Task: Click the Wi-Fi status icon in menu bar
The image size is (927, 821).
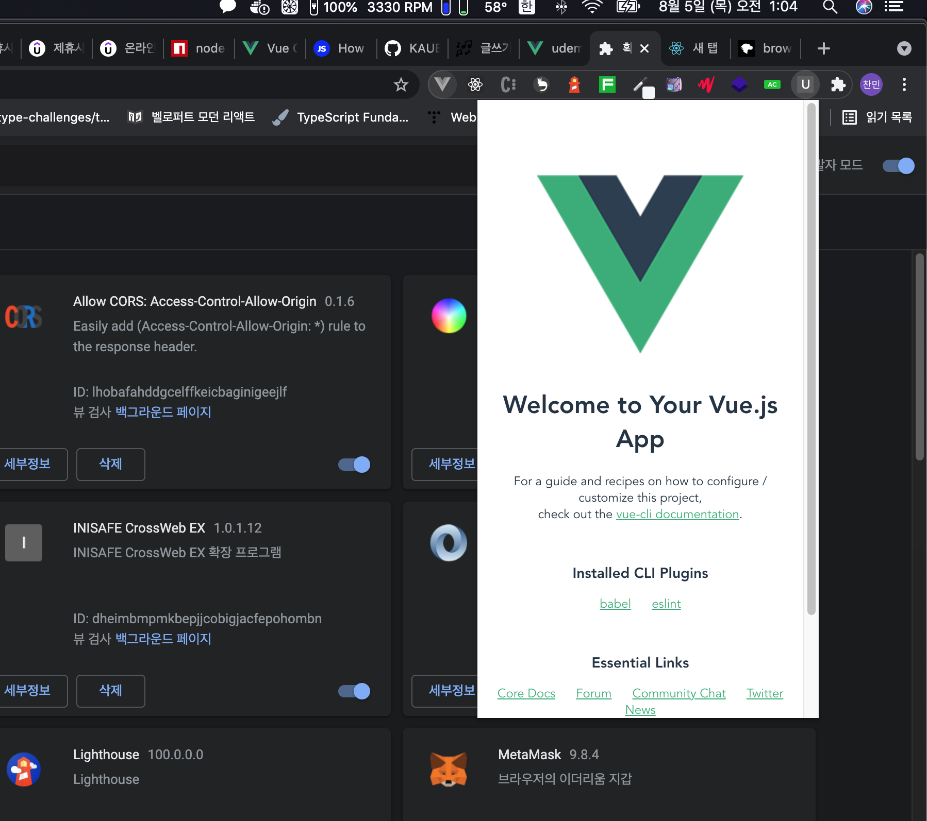Action: [x=592, y=7]
